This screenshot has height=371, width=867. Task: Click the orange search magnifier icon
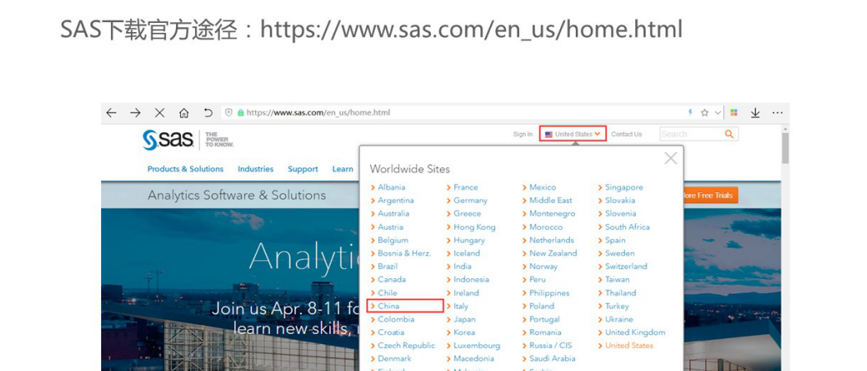coord(729,134)
